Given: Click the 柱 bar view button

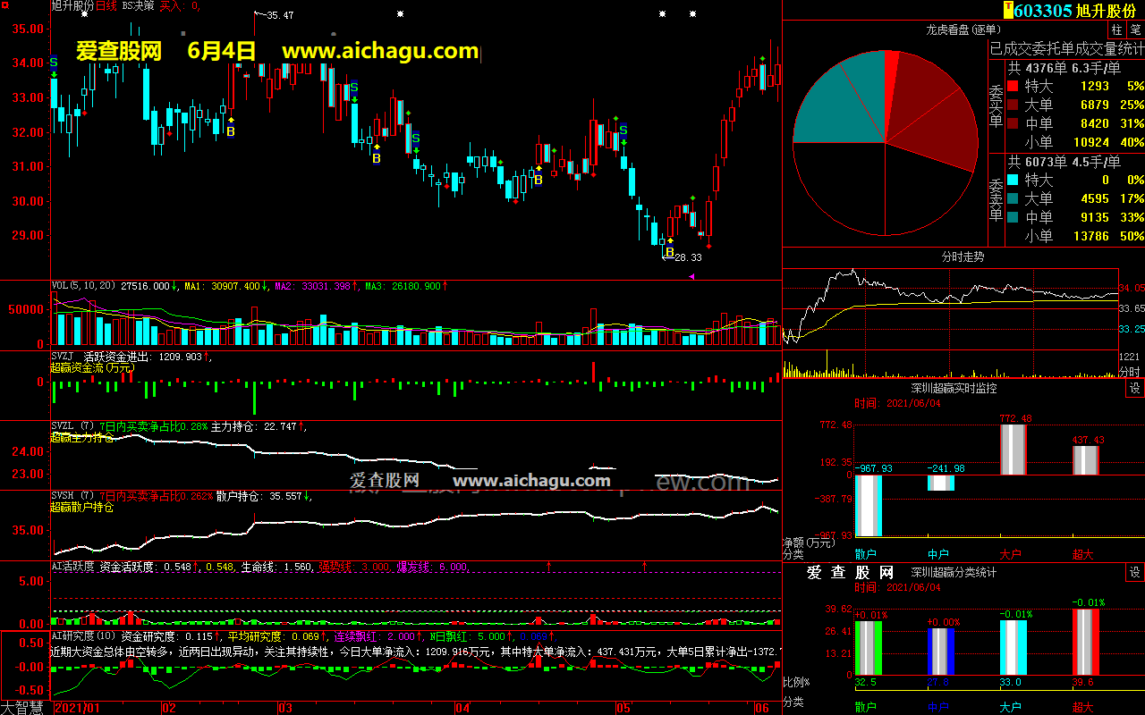Looking at the screenshot, I should click(1117, 29).
